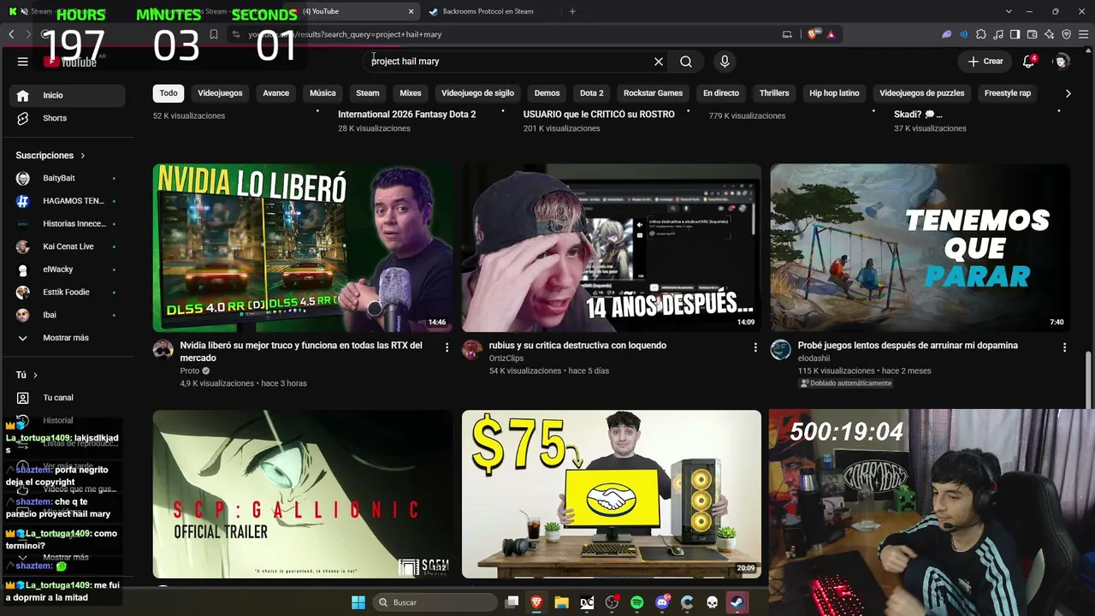This screenshot has width=1095, height=616.
Task: Open the browser main menu icon
Action: [x=1083, y=34]
